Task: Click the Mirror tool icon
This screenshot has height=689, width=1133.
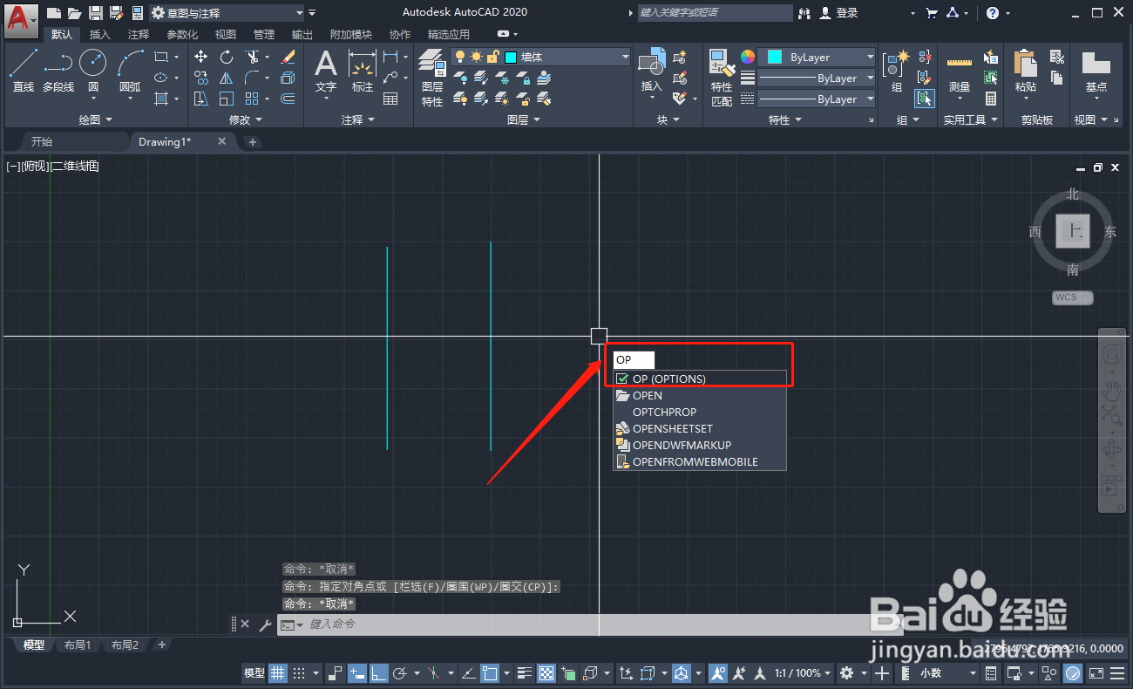Action: click(x=227, y=78)
